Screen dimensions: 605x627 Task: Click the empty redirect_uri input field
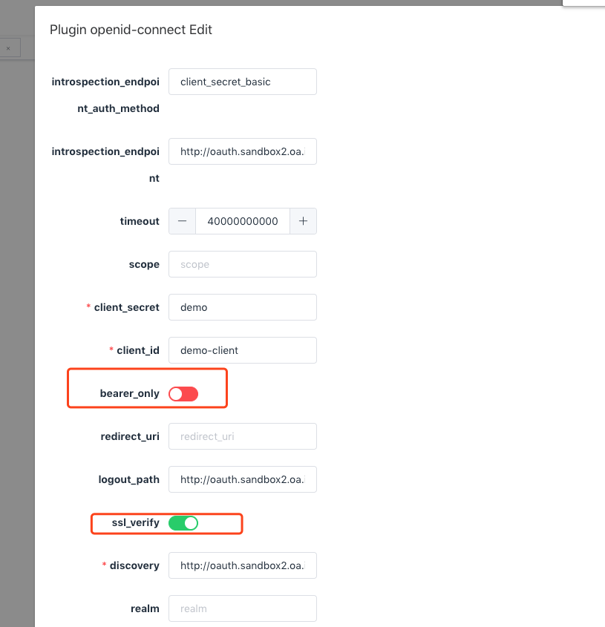(x=242, y=436)
